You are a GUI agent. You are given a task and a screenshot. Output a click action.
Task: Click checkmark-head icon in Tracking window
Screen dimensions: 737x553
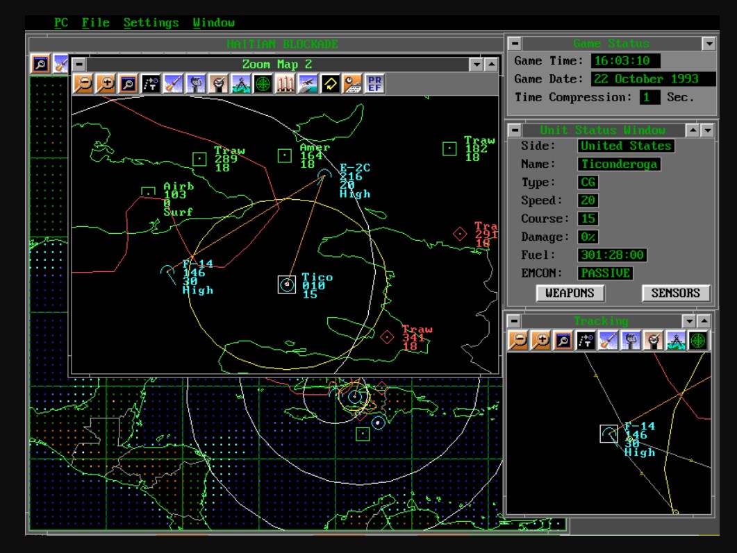(x=654, y=341)
